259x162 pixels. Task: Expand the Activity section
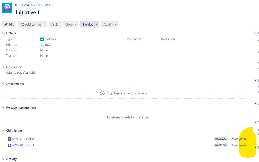coord(3,159)
